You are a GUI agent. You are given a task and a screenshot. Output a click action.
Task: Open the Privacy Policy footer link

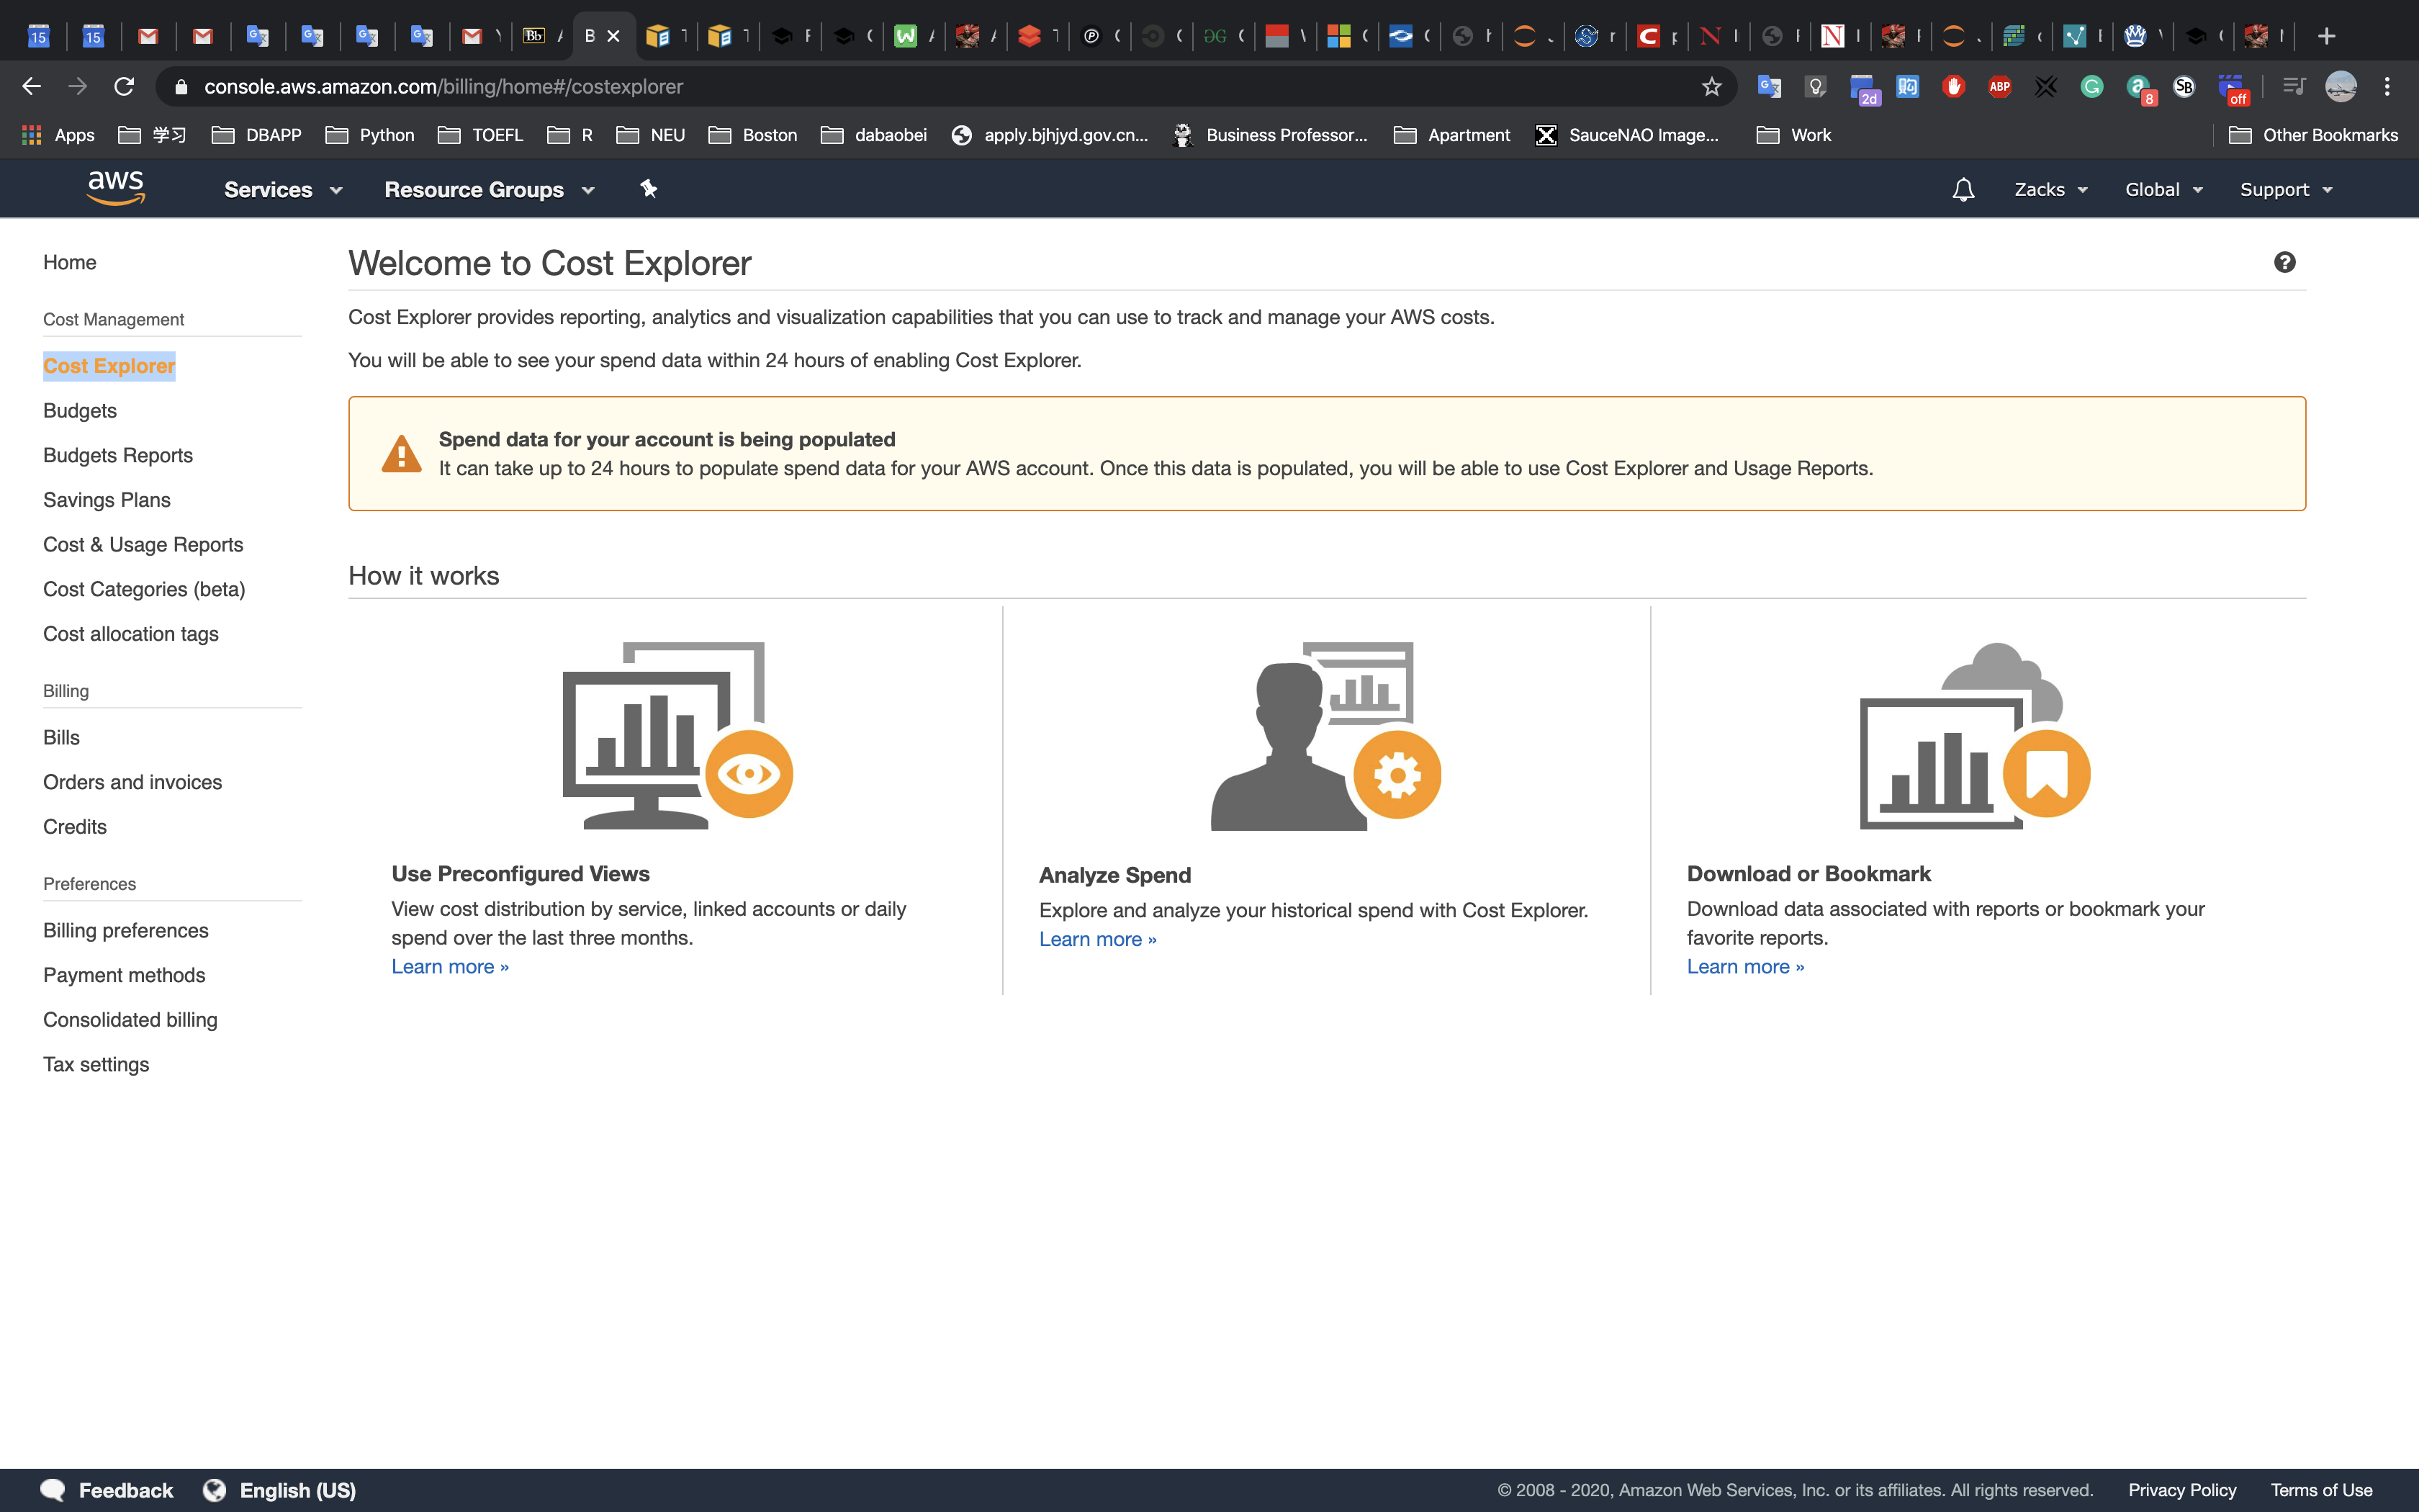(x=2182, y=1490)
